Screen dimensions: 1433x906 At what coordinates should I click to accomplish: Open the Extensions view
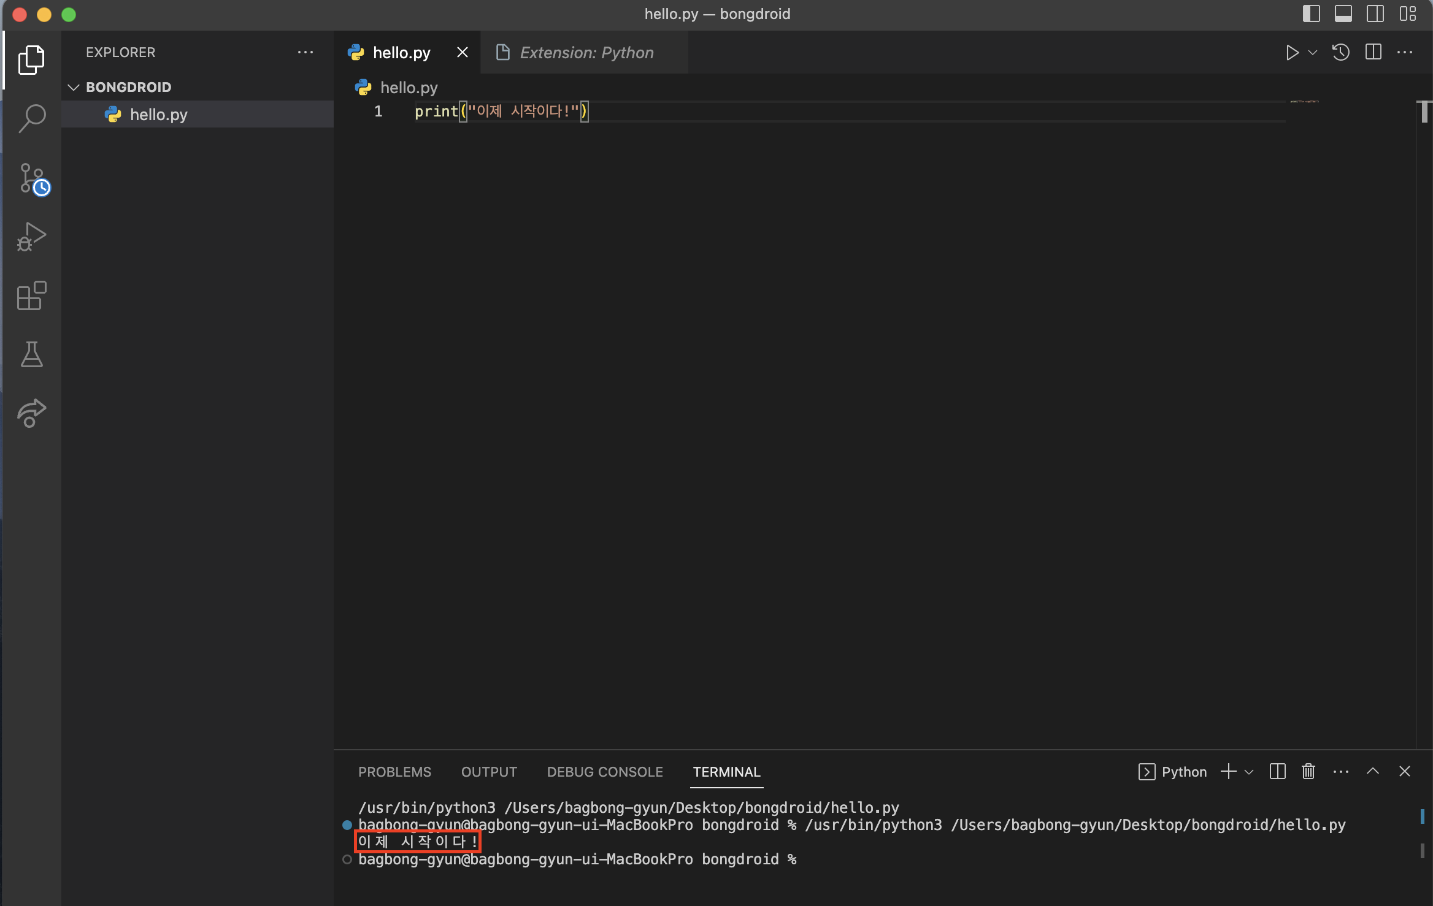point(32,296)
